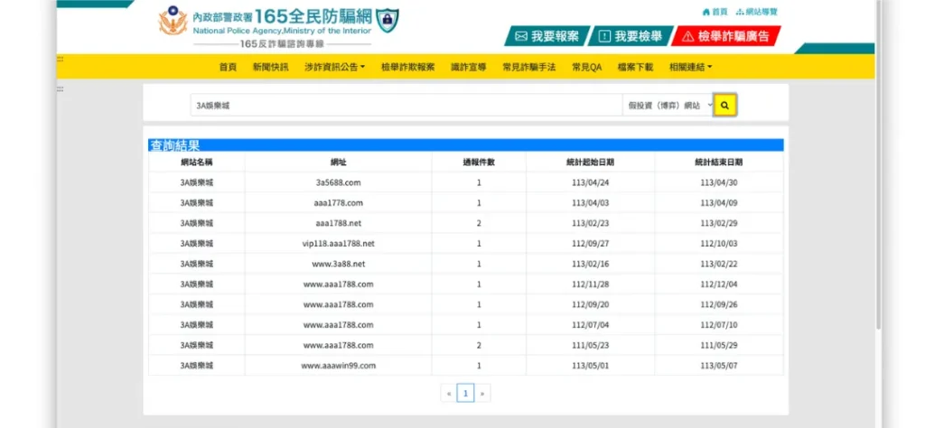The width and height of the screenshot is (925, 428).
Task: Click the aaa1778.com URL cell
Action: [338, 203]
